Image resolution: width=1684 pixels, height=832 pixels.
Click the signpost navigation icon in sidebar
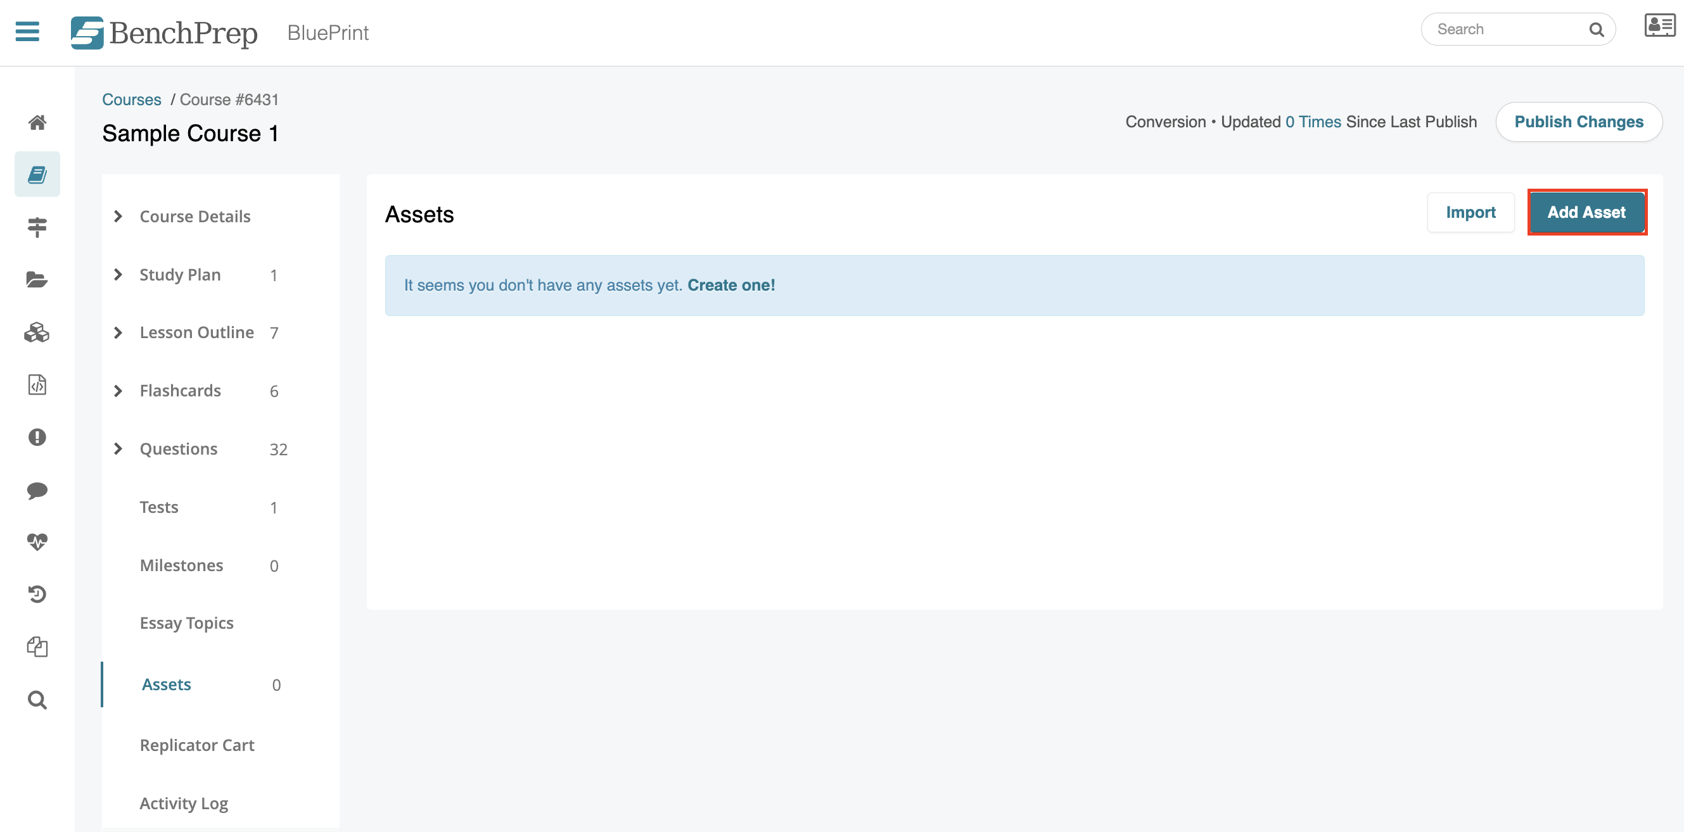coord(37,227)
